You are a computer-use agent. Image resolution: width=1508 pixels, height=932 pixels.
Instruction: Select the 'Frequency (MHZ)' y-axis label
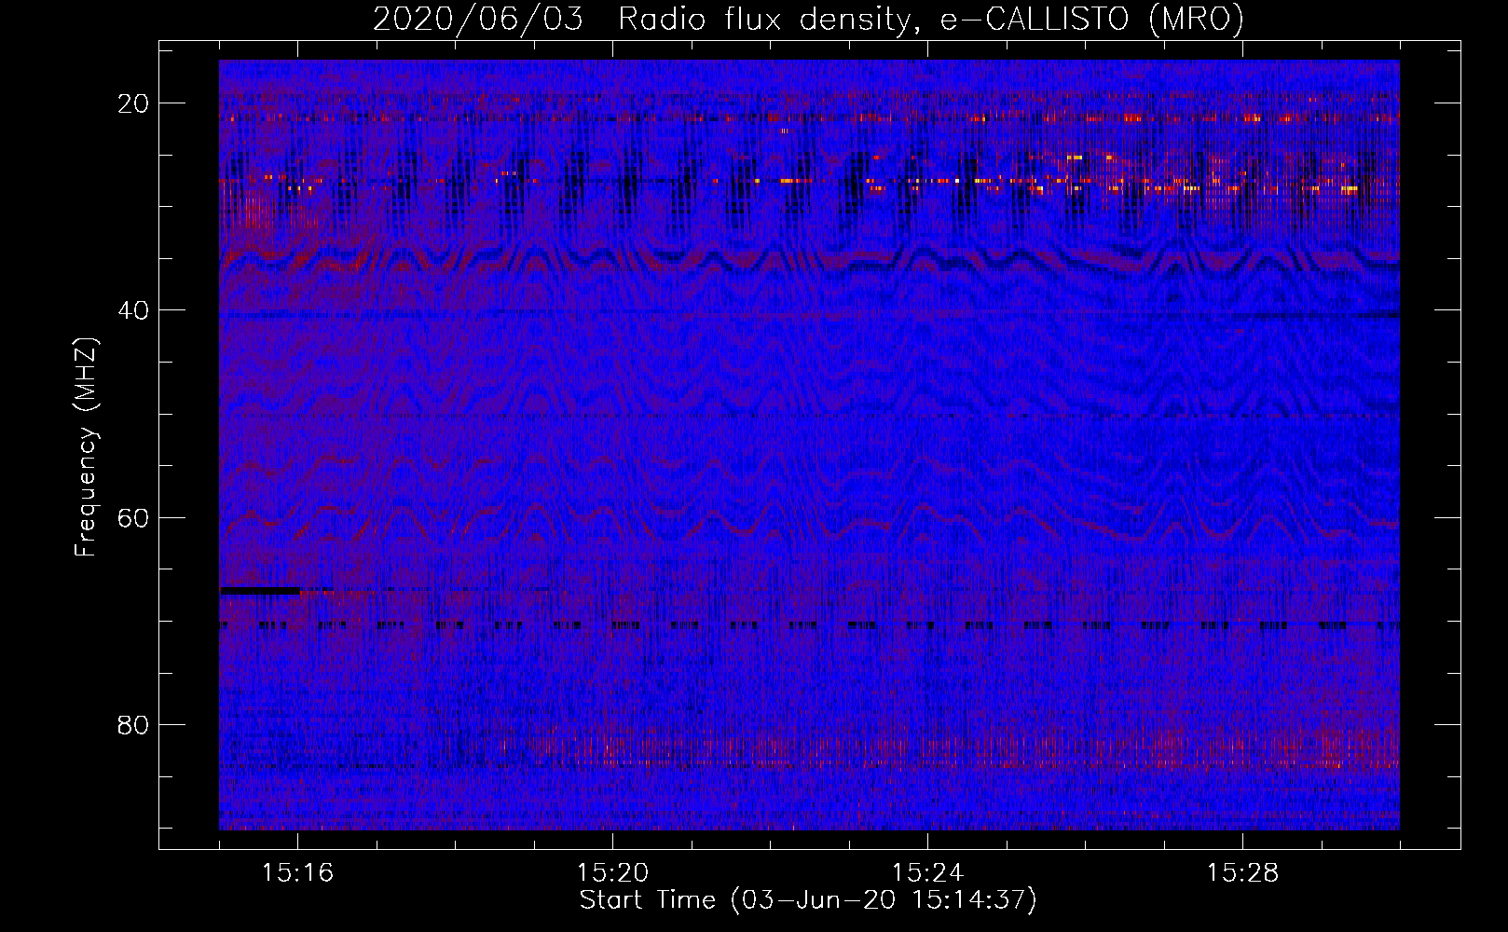[x=85, y=446]
